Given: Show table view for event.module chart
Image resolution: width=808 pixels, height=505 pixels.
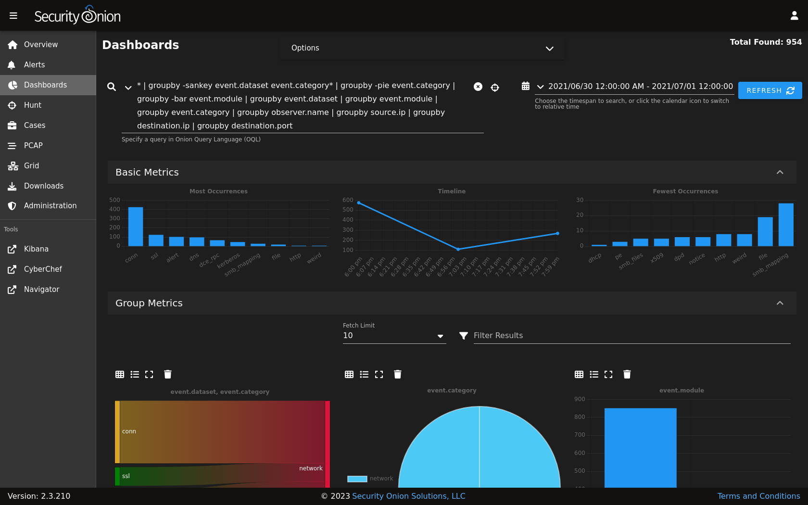Looking at the screenshot, I should pyautogui.click(x=579, y=374).
